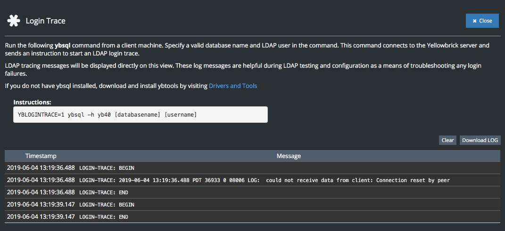Close the Login Trace panel
The width and height of the screenshot is (505, 231).
(482, 21)
